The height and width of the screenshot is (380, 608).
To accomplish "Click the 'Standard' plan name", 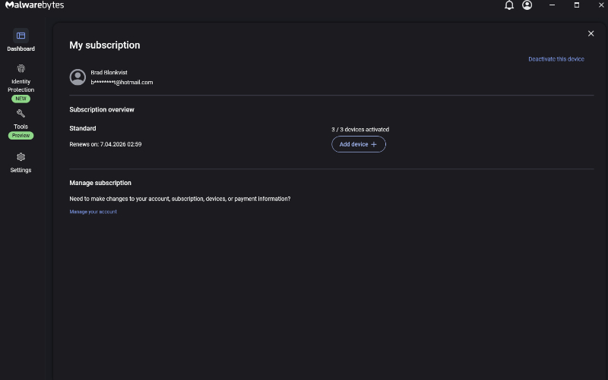I will click(x=83, y=128).
